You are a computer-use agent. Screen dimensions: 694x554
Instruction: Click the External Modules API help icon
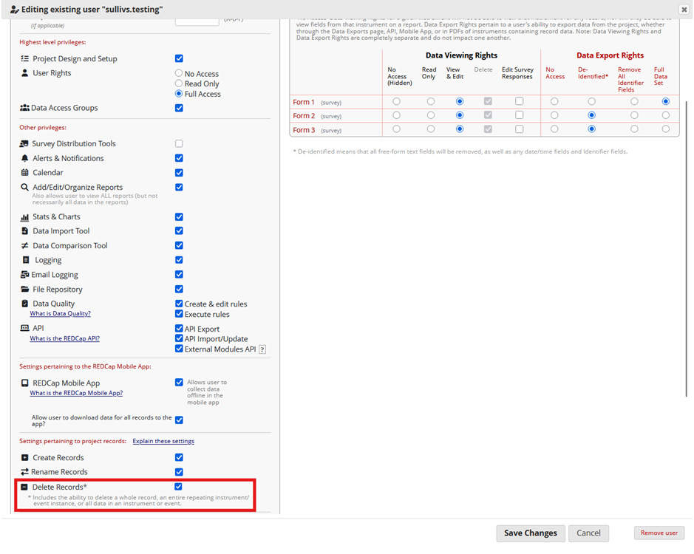click(262, 349)
